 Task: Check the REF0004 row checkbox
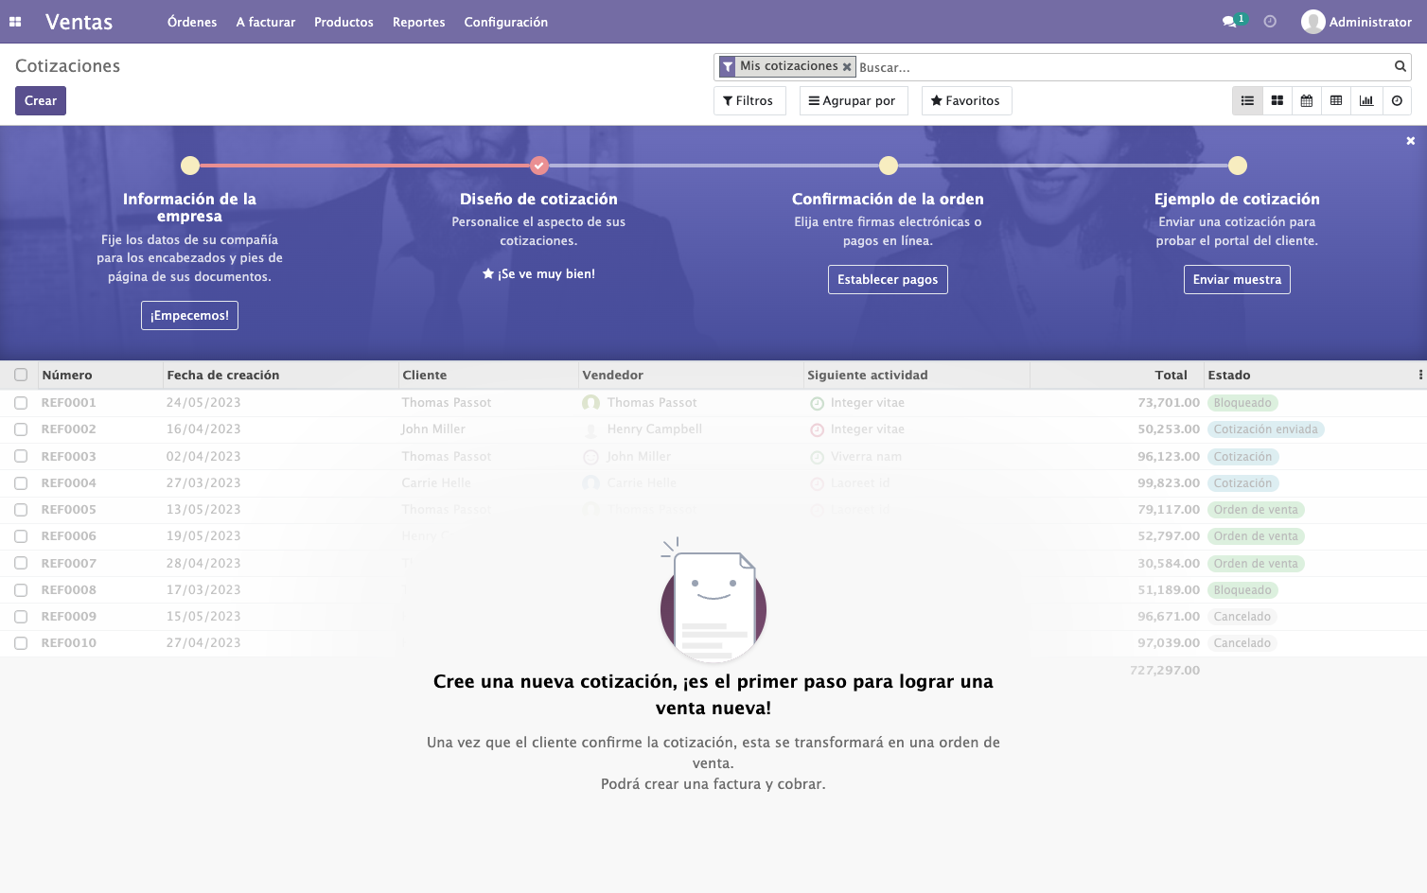point(21,483)
